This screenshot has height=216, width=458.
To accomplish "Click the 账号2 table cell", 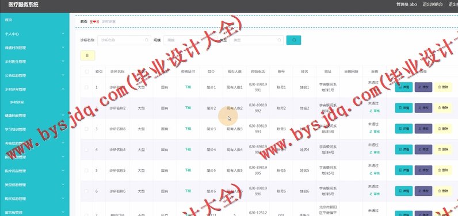I will pos(281,108).
